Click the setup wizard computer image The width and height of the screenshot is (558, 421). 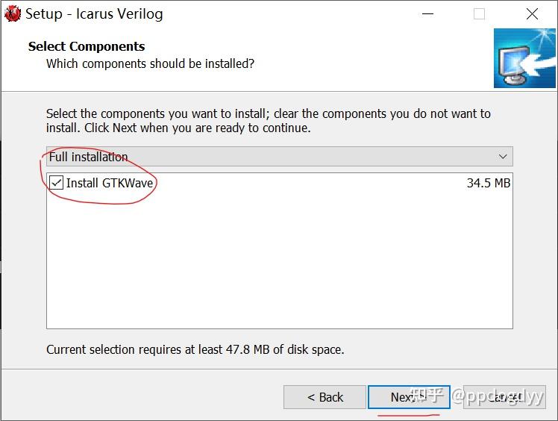pos(524,57)
